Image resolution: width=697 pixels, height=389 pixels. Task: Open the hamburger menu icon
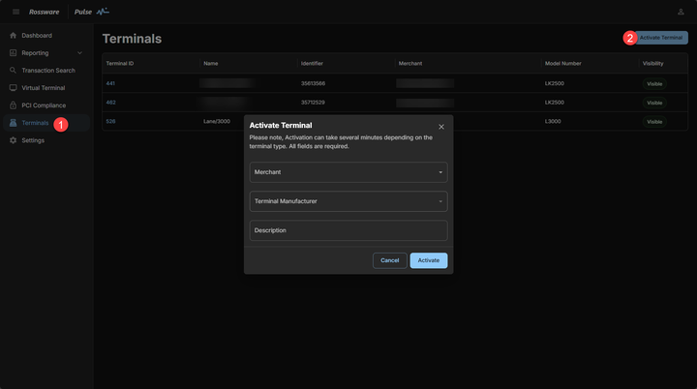pos(15,12)
